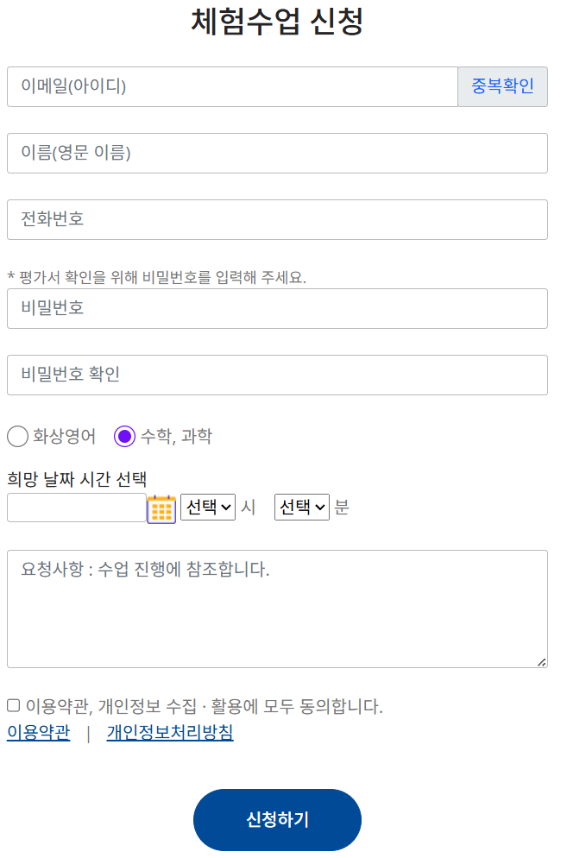Focus the 비밀번호 password field

pos(277,308)
